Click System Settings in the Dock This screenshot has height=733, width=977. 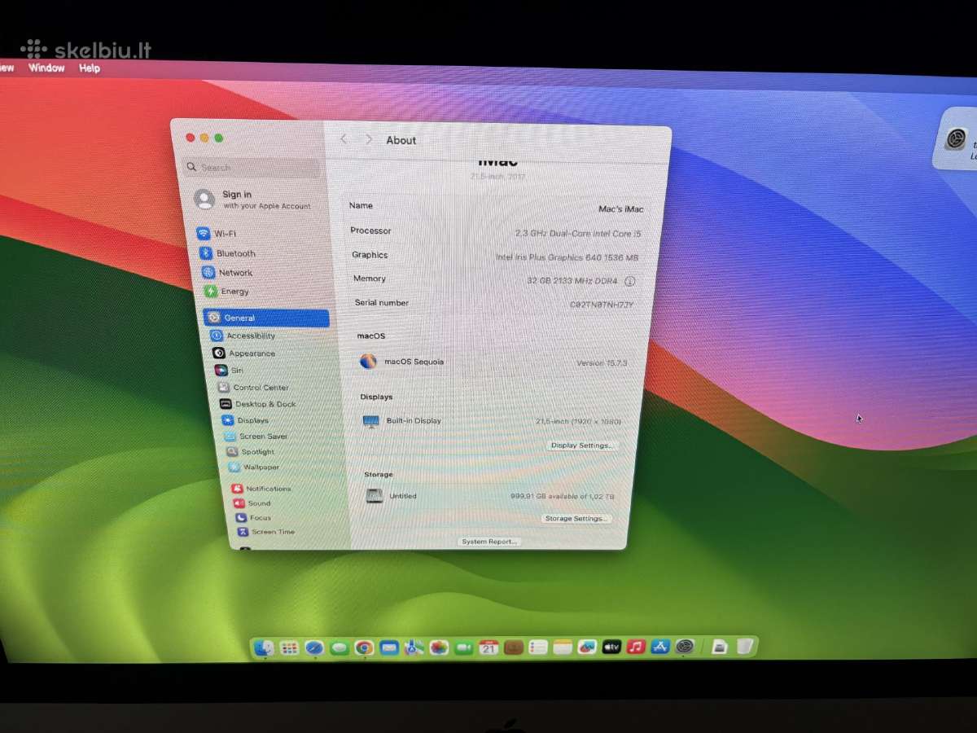(x=685, y=647)
